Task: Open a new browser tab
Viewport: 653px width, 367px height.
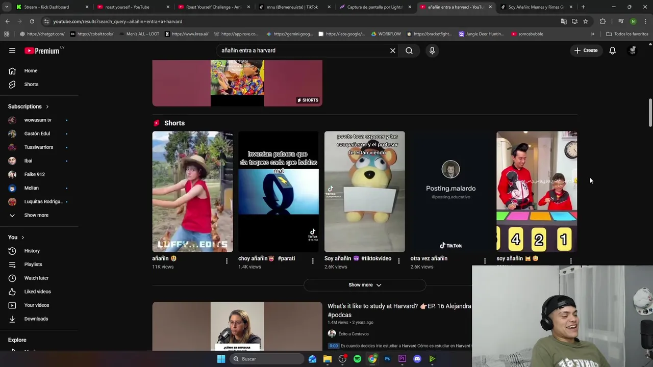Action: pyautogui.click(x=583, y=7)
